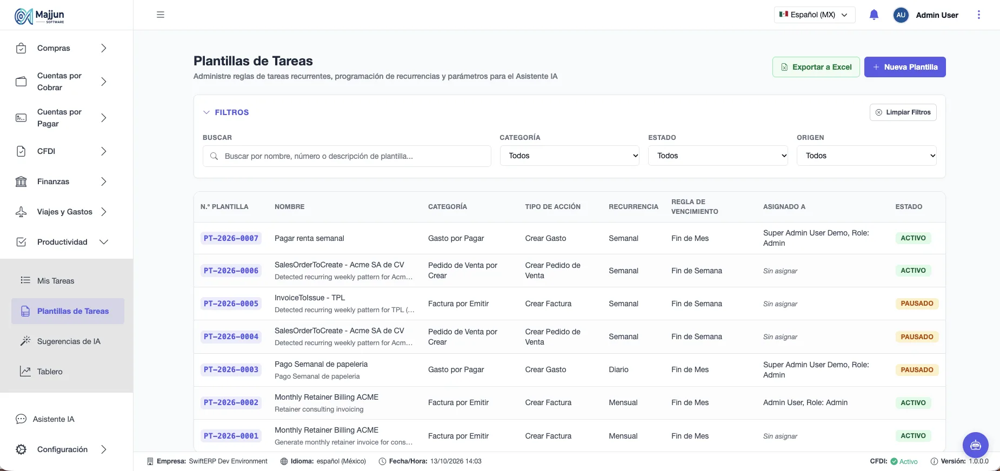
Task: Click the Cuentas por Pagar card icon
Action: (x=21, y=118)
